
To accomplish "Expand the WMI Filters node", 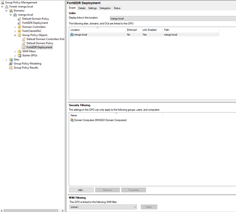I will [x=15, y=52].
